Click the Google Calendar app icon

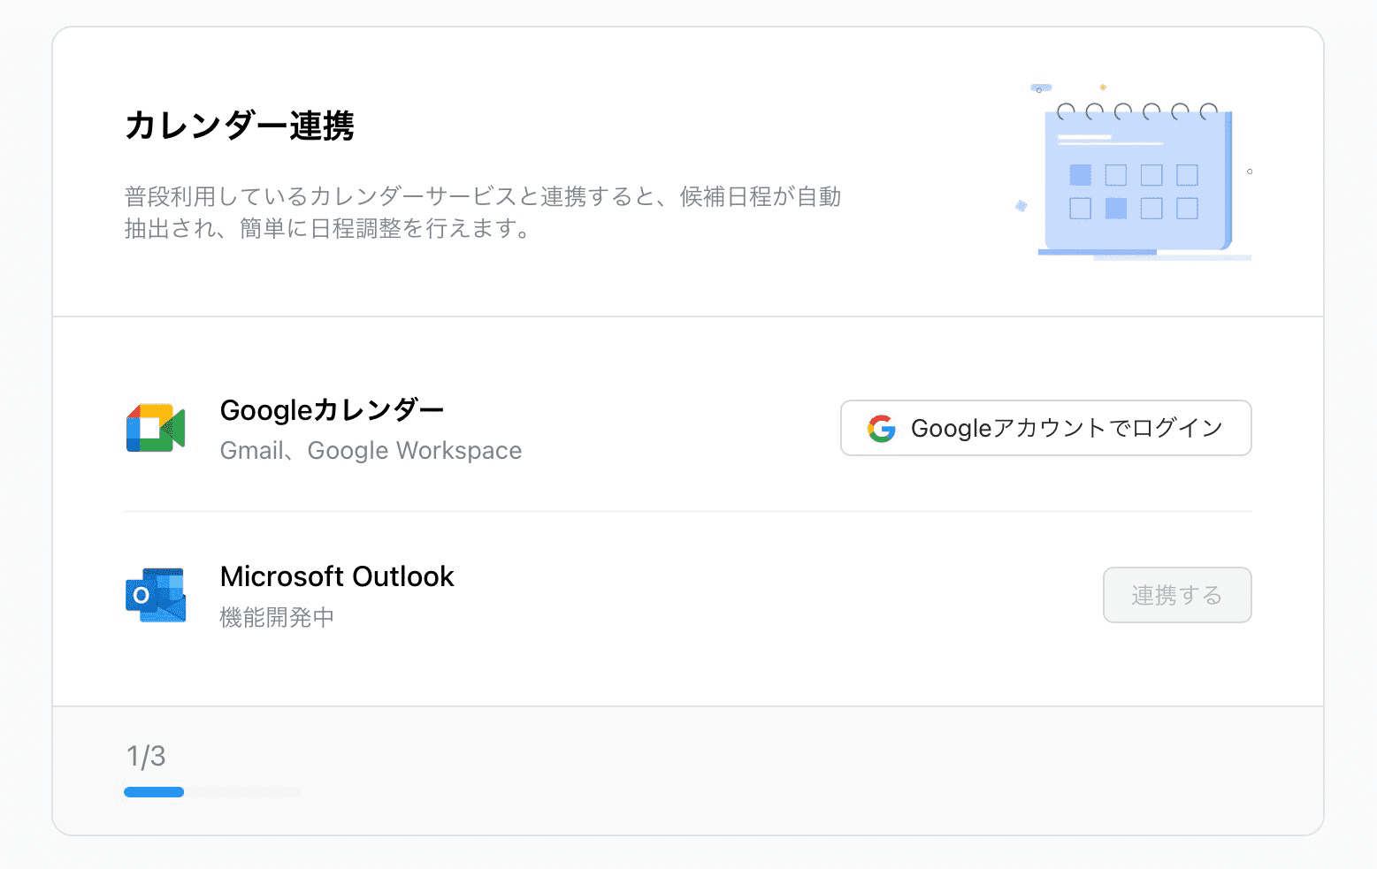pyautogui.click(x=156, y=429)
